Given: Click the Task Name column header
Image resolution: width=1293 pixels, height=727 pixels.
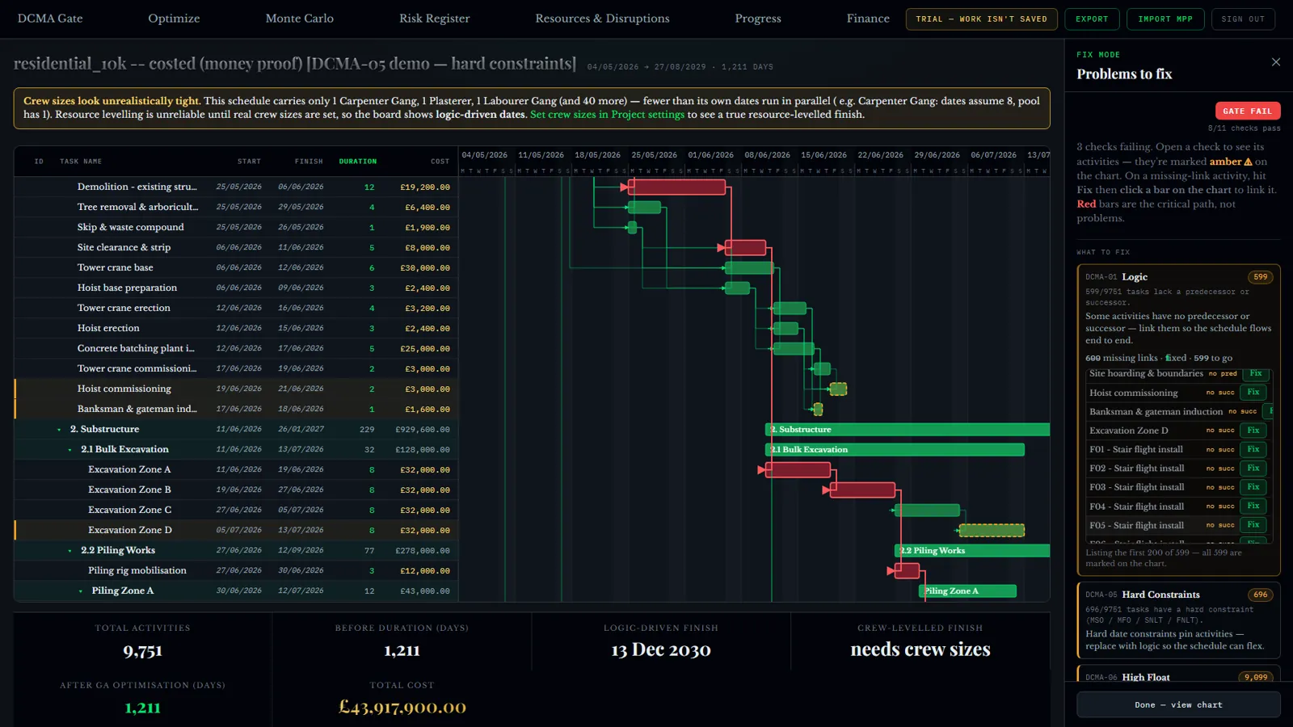Looking at the screenshot, I should click(81, 162).
